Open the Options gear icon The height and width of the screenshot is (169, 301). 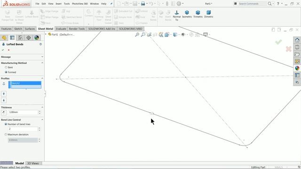[x=179, y=4]
